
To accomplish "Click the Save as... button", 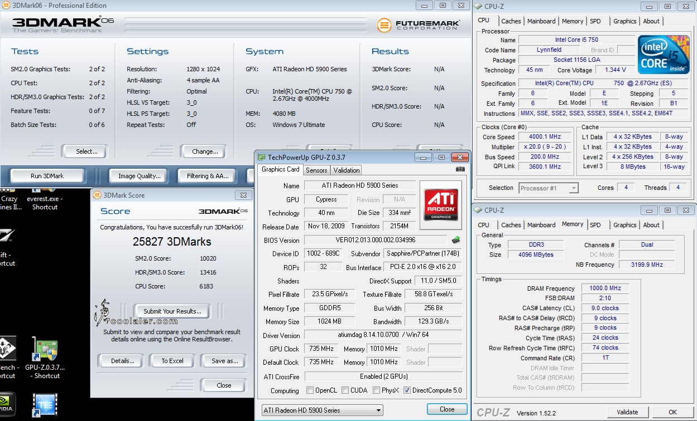I will 224,361.
